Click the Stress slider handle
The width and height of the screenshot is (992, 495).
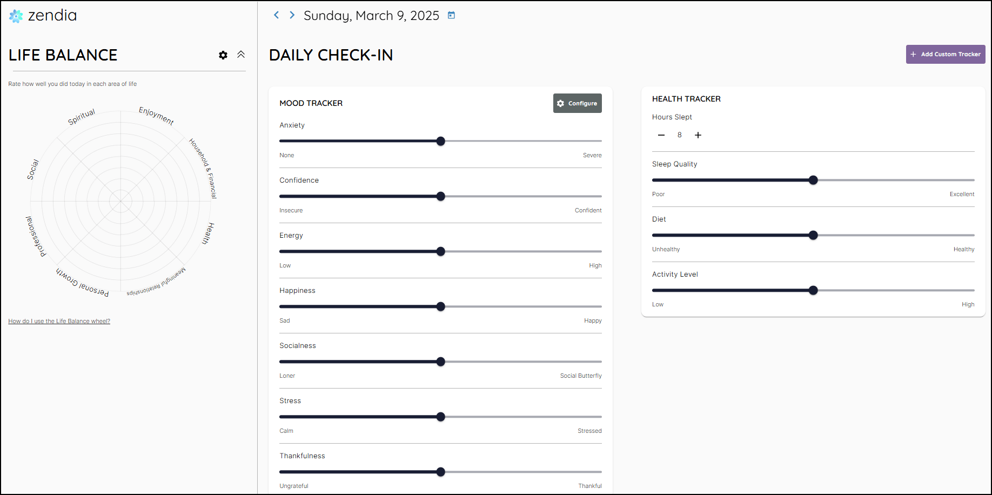click(441, 417)
